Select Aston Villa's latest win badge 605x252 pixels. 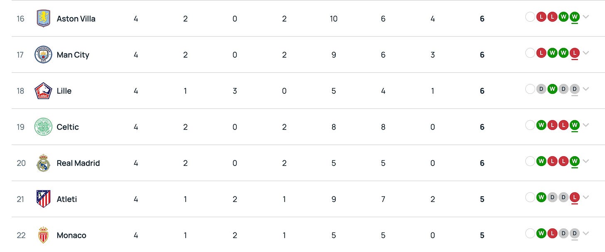575,17
